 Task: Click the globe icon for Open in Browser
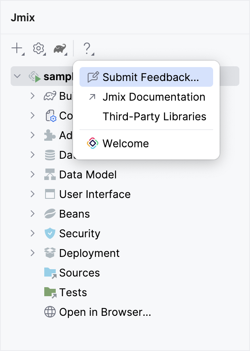(50, 312)
